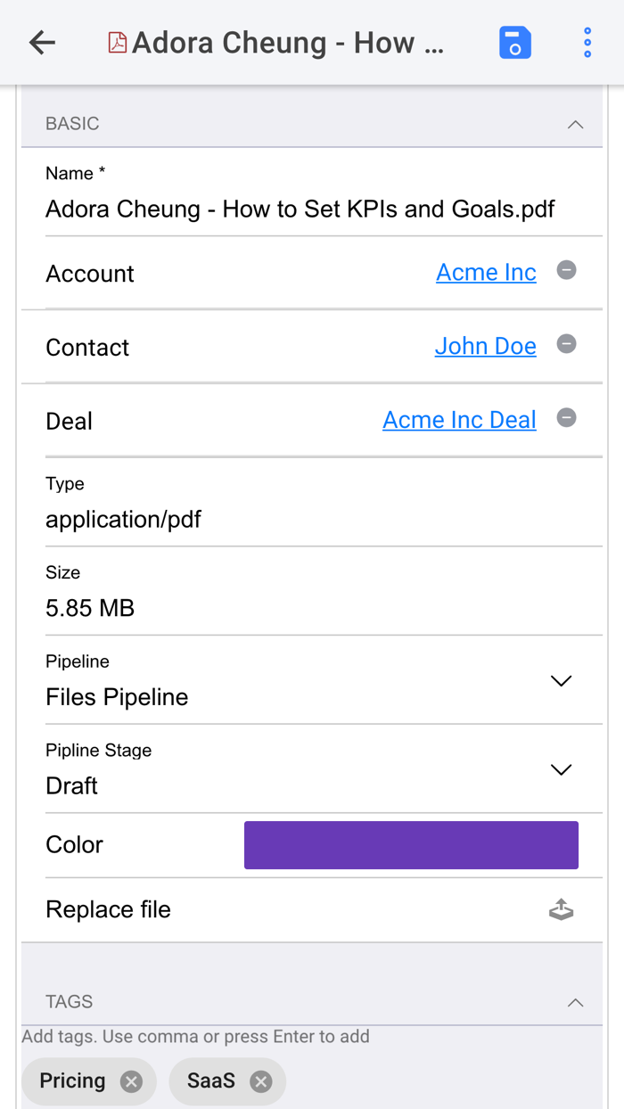Open the three-dot overflow menu
The image size is (624, 1109).
click(587, 43)
